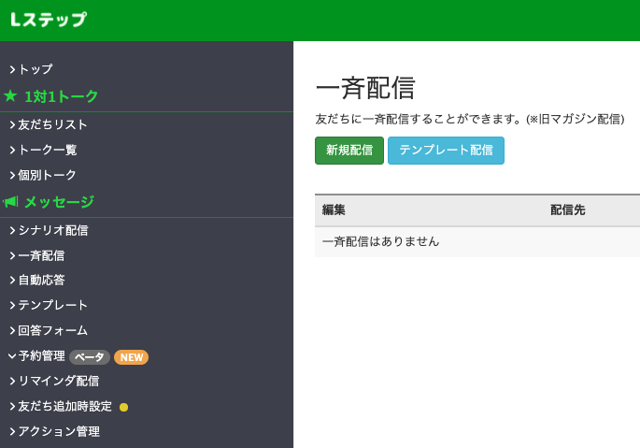Open 友だちリスト in the sidebar
The height and width of the screenshot is (448, 640).
[52, 124]
